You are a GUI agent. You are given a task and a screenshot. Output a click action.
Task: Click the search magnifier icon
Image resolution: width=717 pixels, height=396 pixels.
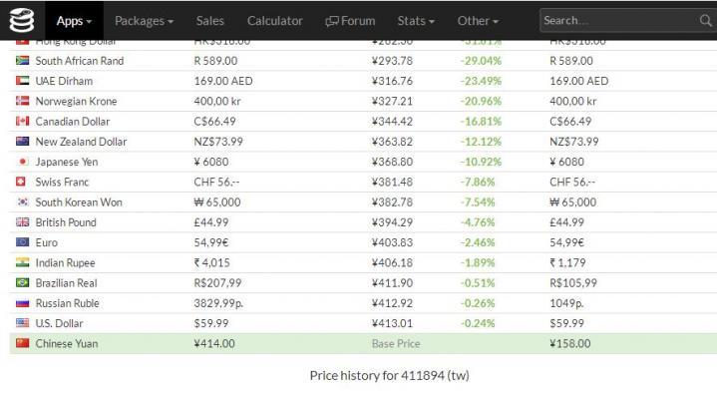click(x=706, y=21)
